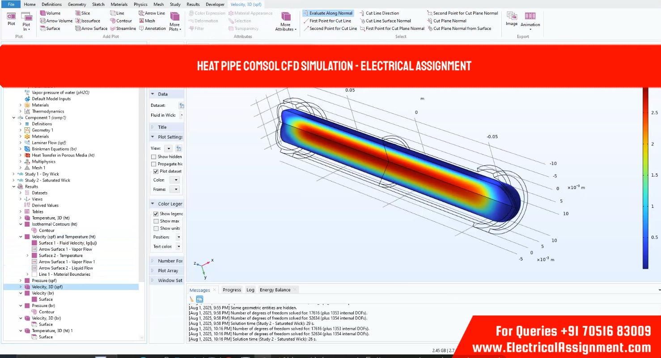
Task: Toggle the Show legends checkbox
Action: [x=156, y=214]
